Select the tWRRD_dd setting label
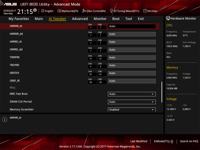200x150 pixels. point(16,49)
